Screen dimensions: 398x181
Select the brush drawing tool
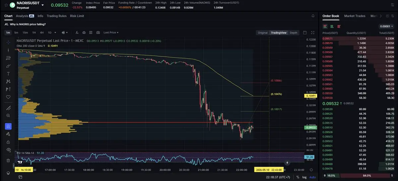(x=9, y=66)
